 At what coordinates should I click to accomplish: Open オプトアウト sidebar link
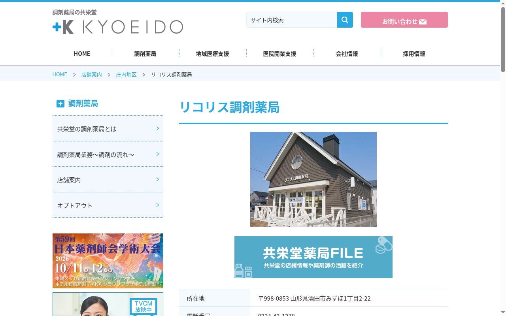108,205
